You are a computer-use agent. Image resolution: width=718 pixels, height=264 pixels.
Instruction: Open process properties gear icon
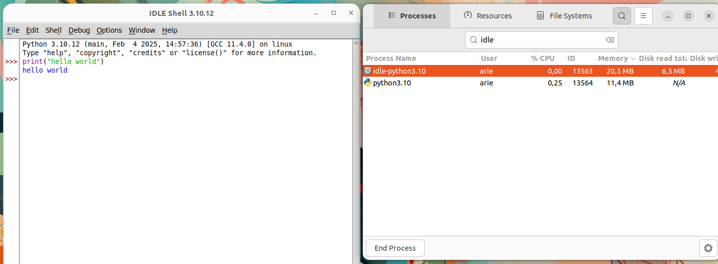(x=708, y=248)
